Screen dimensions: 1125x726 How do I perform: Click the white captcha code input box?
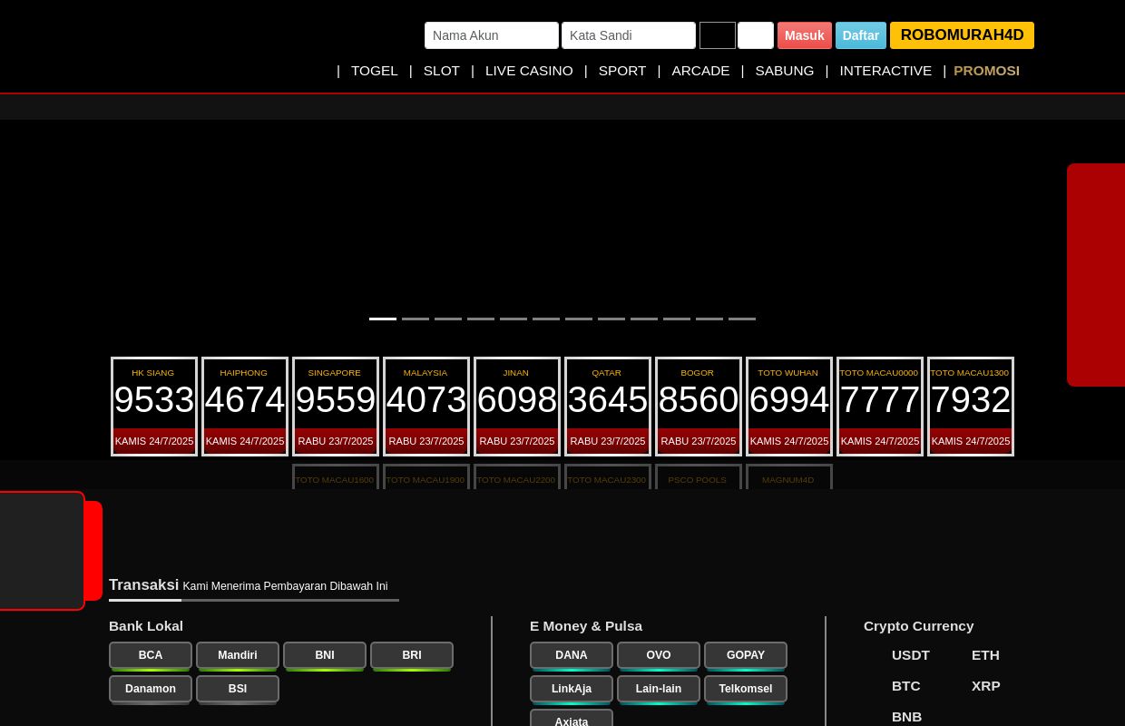[756, 35]
